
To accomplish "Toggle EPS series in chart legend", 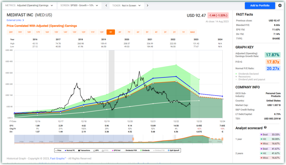I will click(96, 150).
